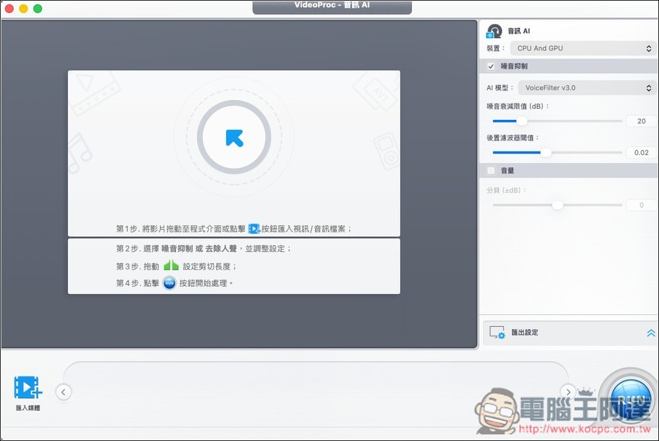Click the left arrow in the media strip
The height and width of the screenshot is (441, 659).
click(63, 392)
